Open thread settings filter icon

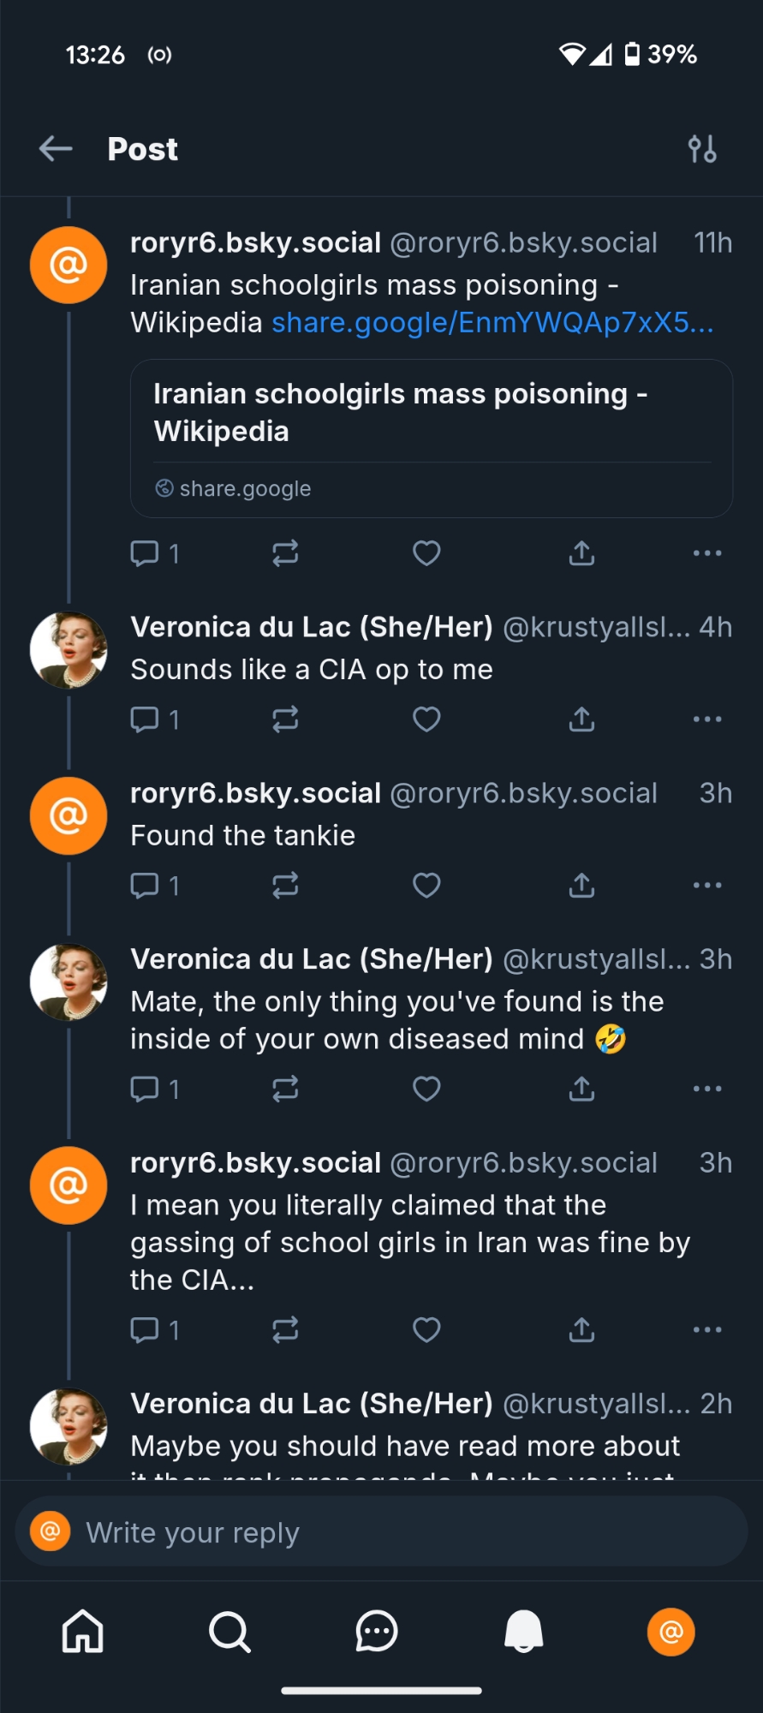(x=702, y=149)
